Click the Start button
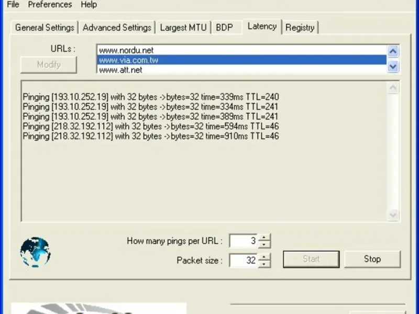 (x=311, y=259)
